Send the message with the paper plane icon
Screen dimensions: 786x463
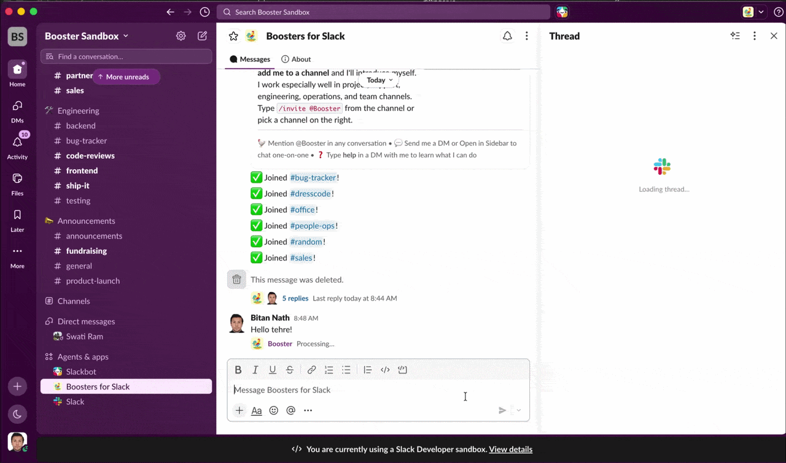[x=502, y=410]
